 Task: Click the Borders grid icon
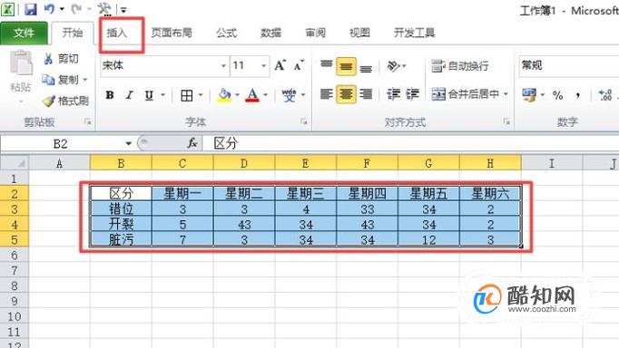coord(187,95)
